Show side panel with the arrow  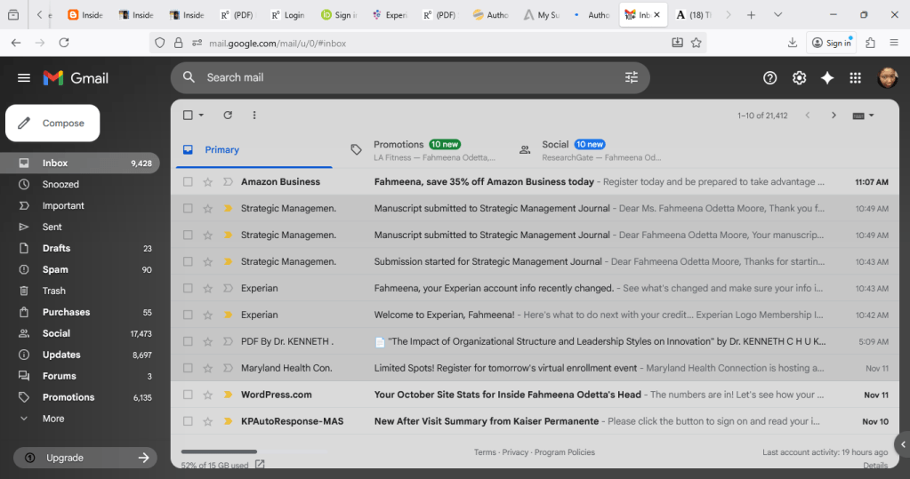903,444
